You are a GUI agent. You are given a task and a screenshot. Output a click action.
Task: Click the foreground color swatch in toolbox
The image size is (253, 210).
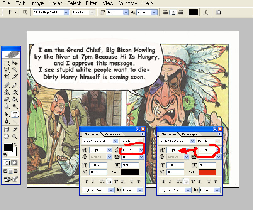[8, 148]
